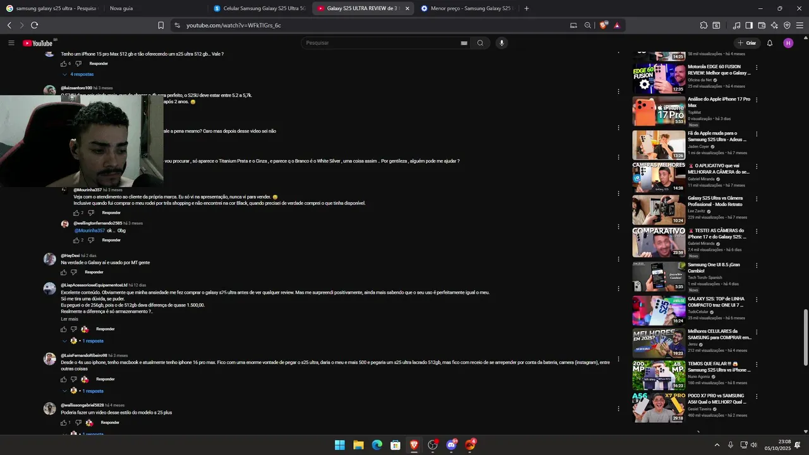
Task: Go to the YouTube home logo
Action: tap(38, 43)
